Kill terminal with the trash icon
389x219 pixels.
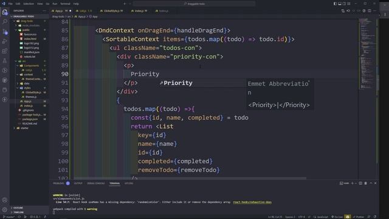(365, 183)
